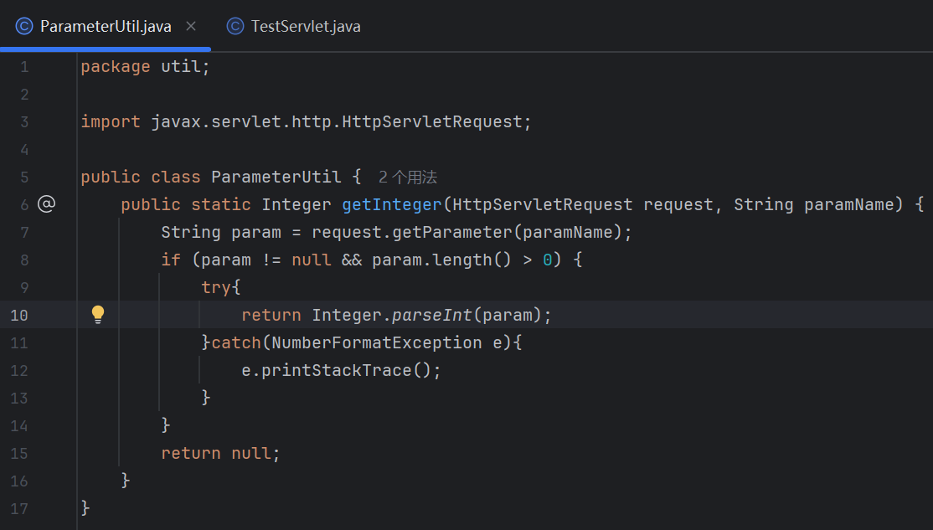Image resolution: width=933 pixels, height=530 pixels.
Task: Click the closing brace on line 17
Action: 85,508
